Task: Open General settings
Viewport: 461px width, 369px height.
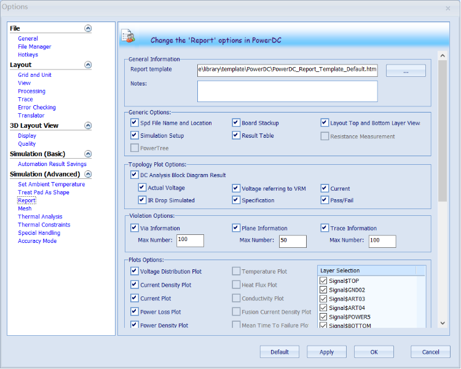Action: (28, 39)
